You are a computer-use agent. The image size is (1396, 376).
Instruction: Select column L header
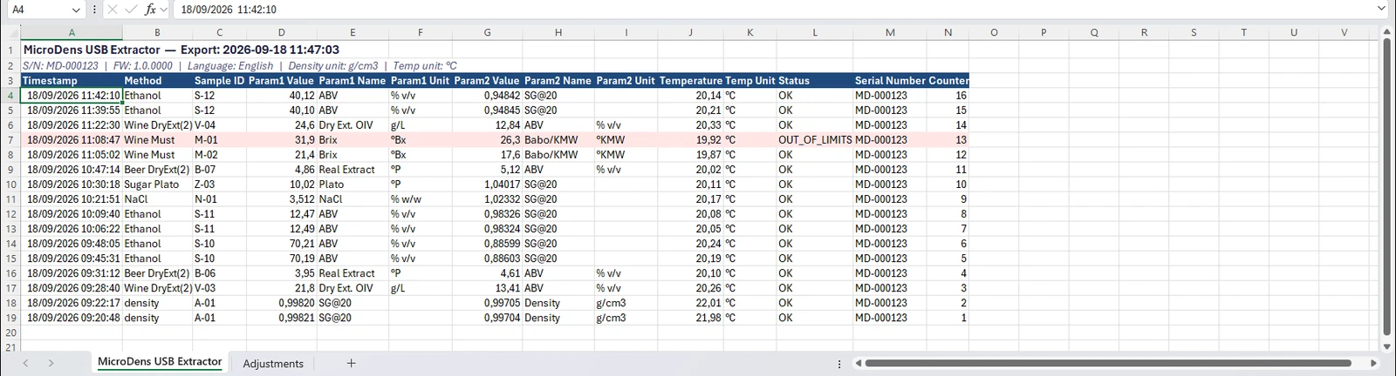pyautogui.click(x=815, y=32)
